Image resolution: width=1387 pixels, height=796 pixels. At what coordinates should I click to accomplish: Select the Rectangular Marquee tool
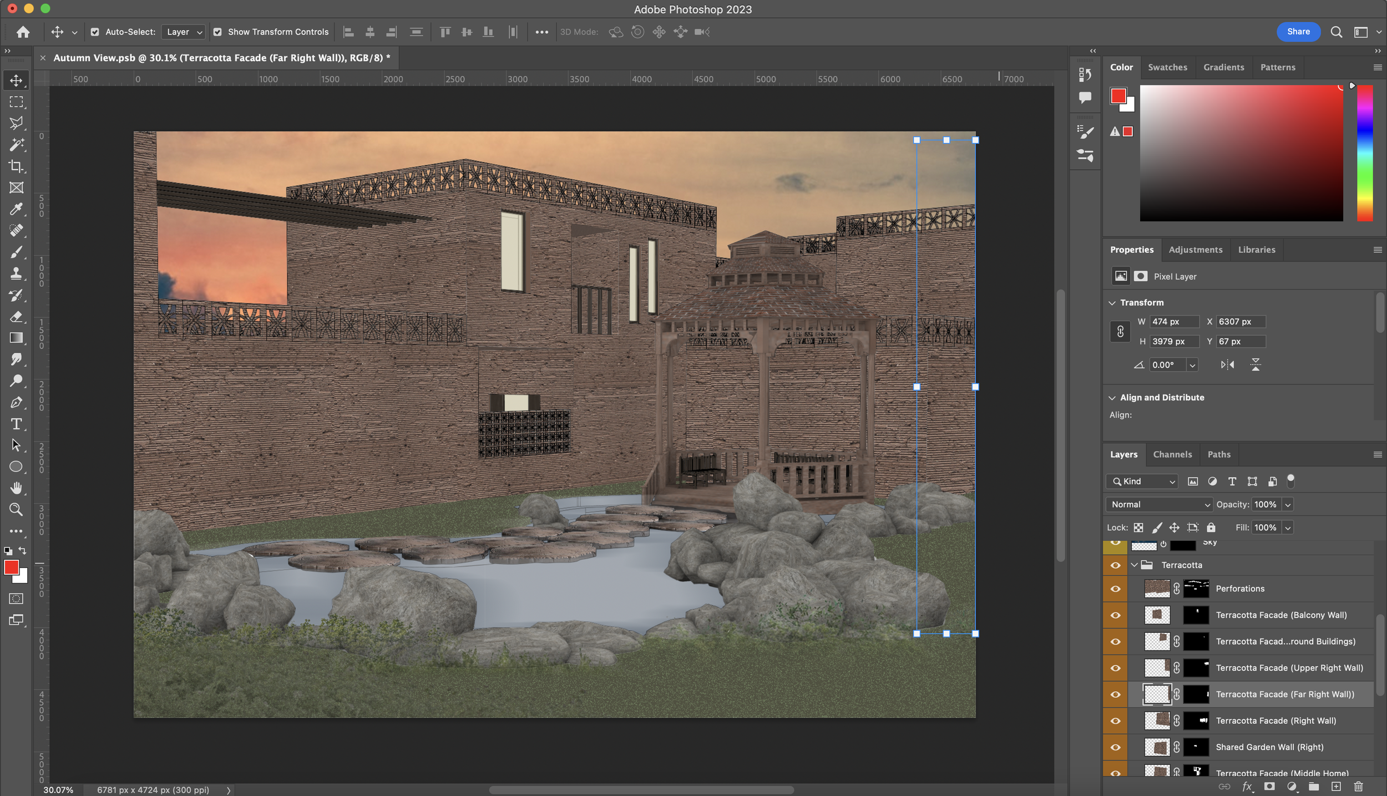coord(16,102)
